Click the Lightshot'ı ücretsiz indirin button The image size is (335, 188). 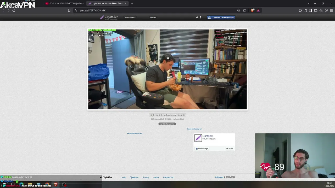click(221, 17)
